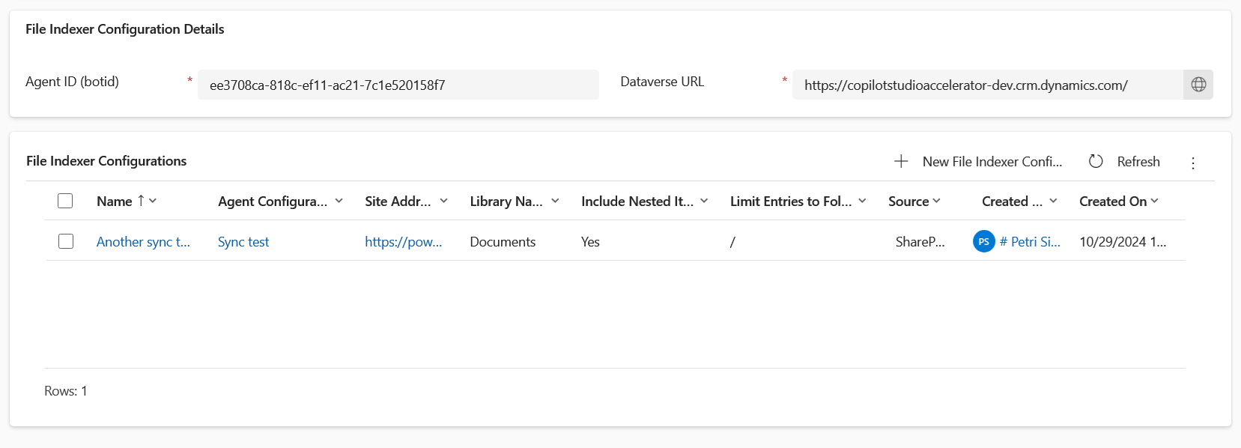
Task: Open the Another sync test record link
Action: [x=143, y=242]
